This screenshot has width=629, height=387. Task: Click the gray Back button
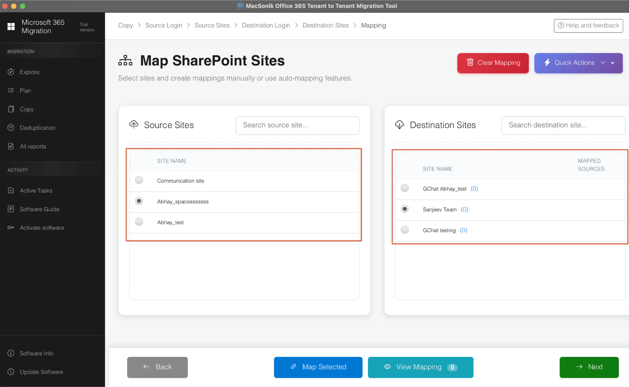point(157,367)
